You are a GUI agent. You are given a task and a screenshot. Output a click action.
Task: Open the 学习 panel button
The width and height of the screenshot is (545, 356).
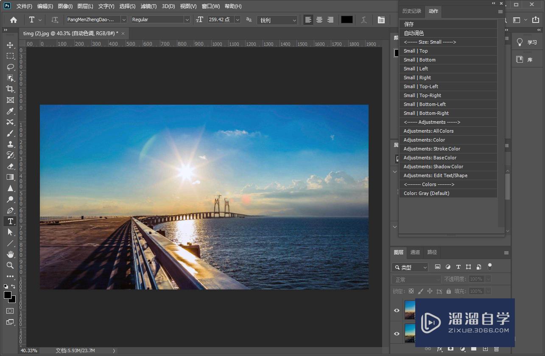point(527,42)
